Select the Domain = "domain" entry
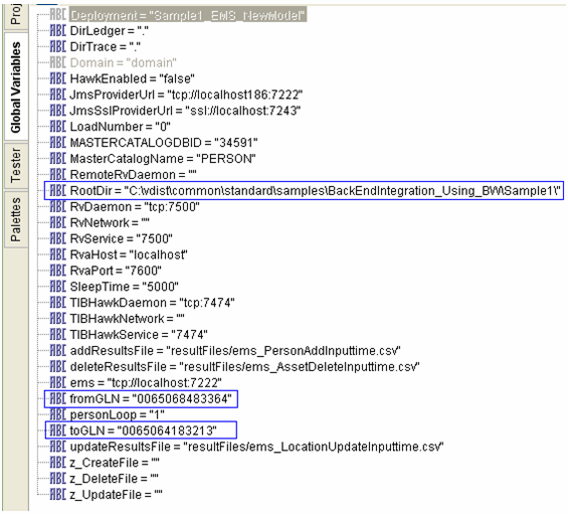Screen dimensions: 568x514 click(123, 63)
